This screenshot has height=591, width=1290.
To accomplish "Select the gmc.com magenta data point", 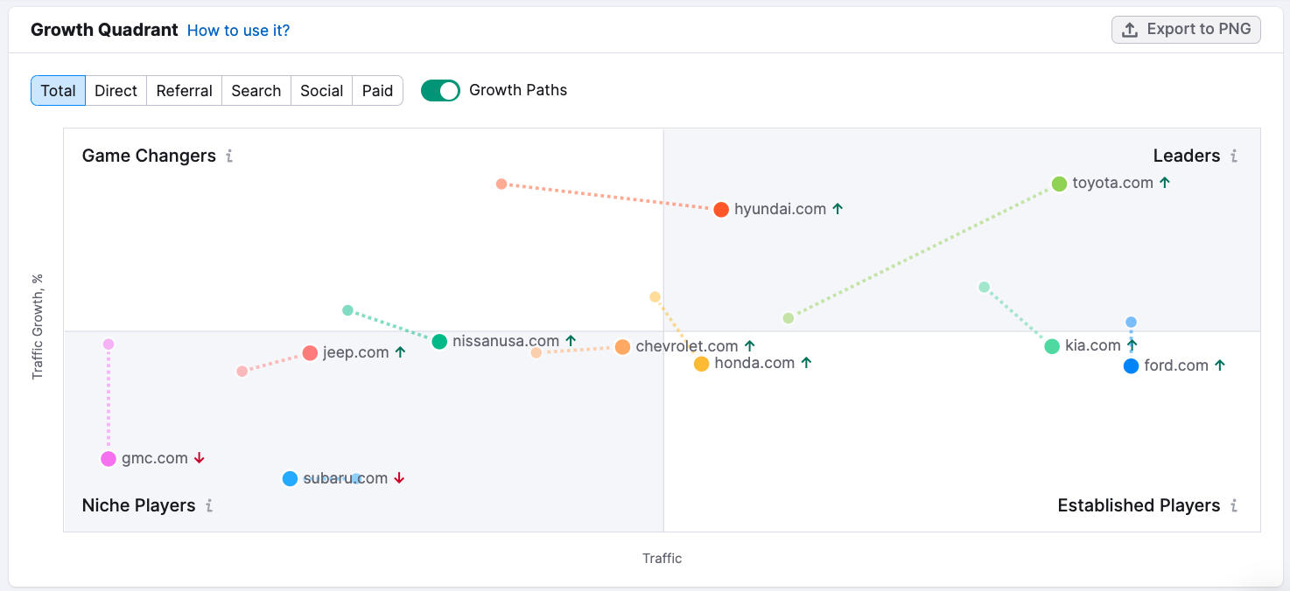I will pyautogui.click(x=109, y=459).
